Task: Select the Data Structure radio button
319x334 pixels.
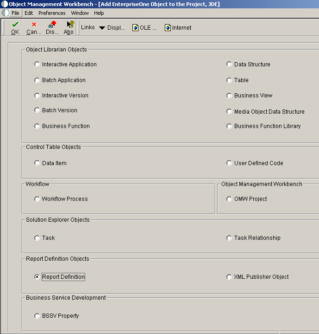Action: click(x=229, y=64)
